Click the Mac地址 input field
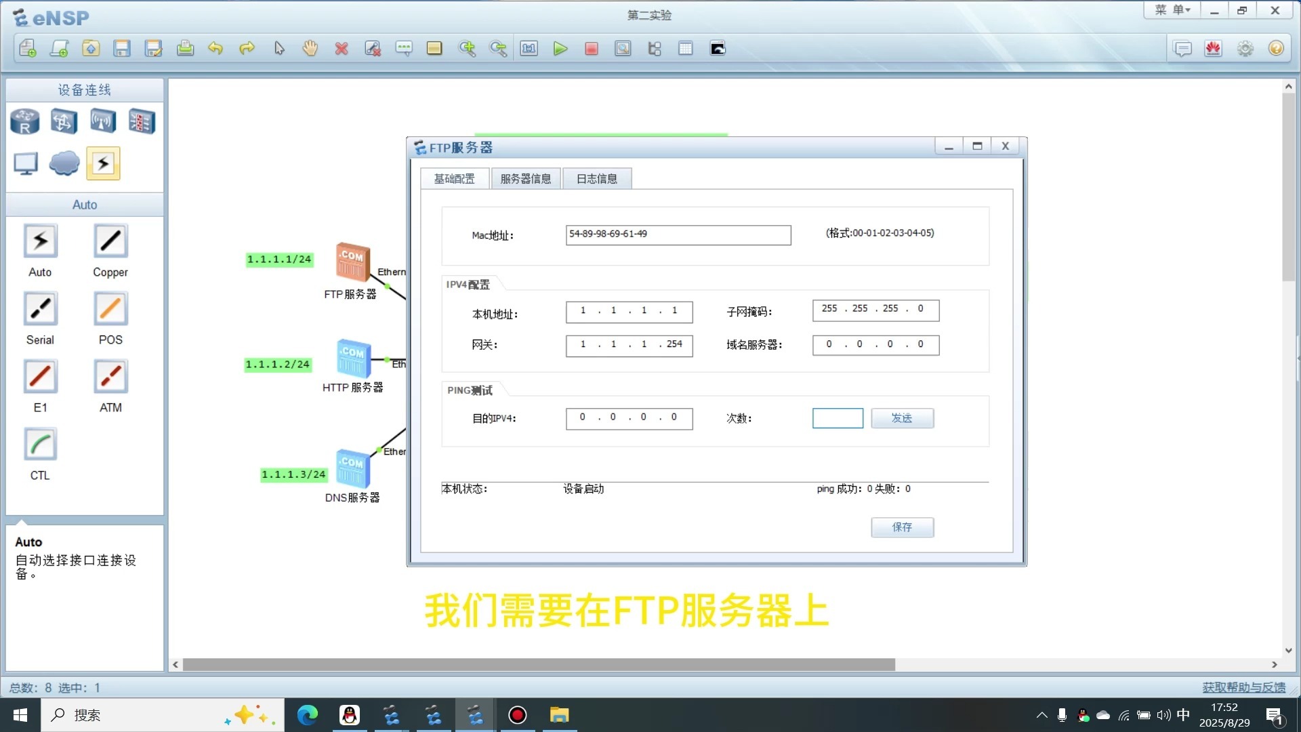Screen dimensions: 1301x732 (678, 235)
